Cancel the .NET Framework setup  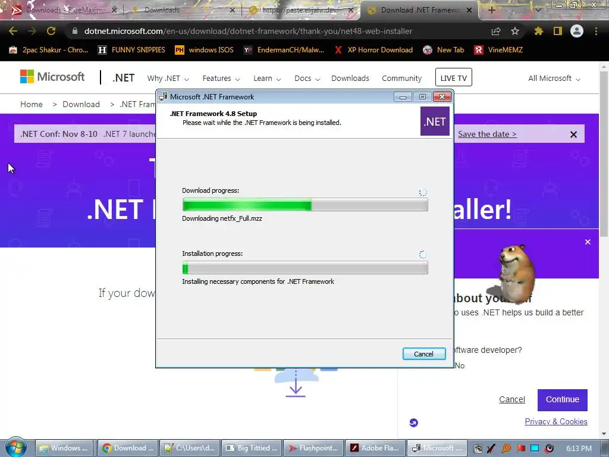coord(423,354)
